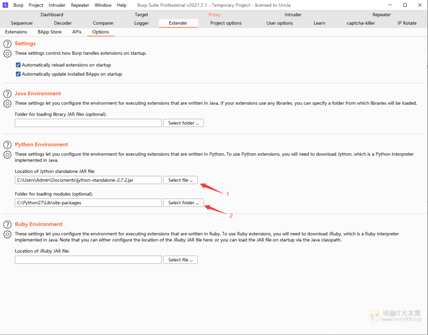Switch to the Comparer tab
Image resolution: width=428 pixels, height=335 pixels.
coord(103,23)
